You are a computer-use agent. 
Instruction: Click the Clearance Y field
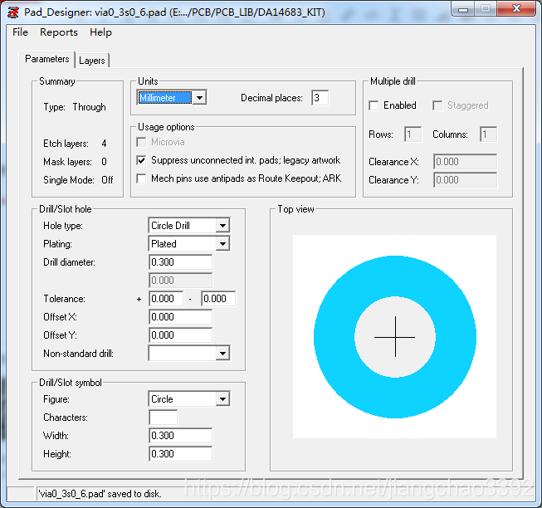(x=466, y=180)
